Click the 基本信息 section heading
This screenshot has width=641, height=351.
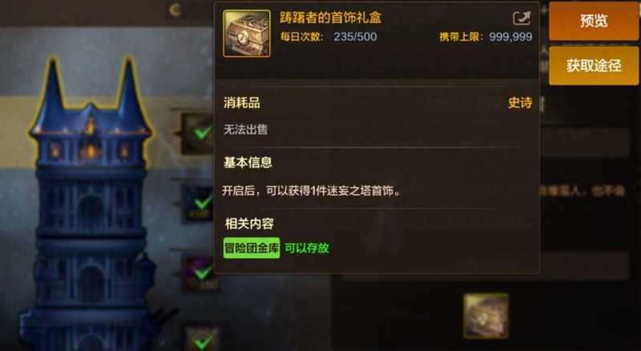click(x=248, y=162)
